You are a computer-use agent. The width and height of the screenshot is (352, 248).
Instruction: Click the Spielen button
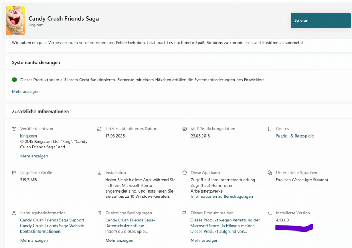(x=321, y=21)
